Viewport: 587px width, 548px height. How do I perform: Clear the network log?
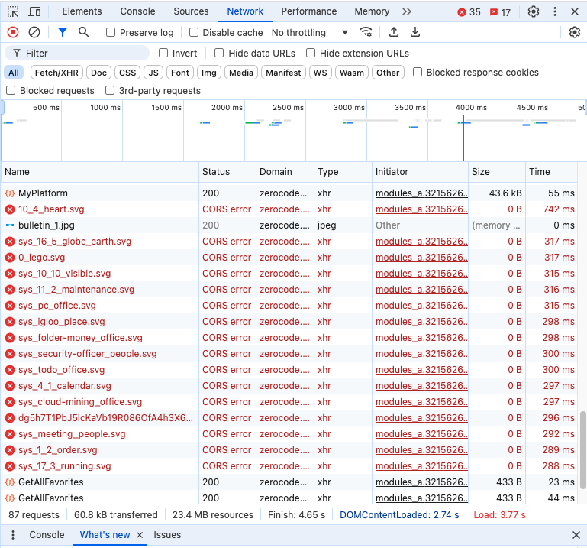coord(34,32)
